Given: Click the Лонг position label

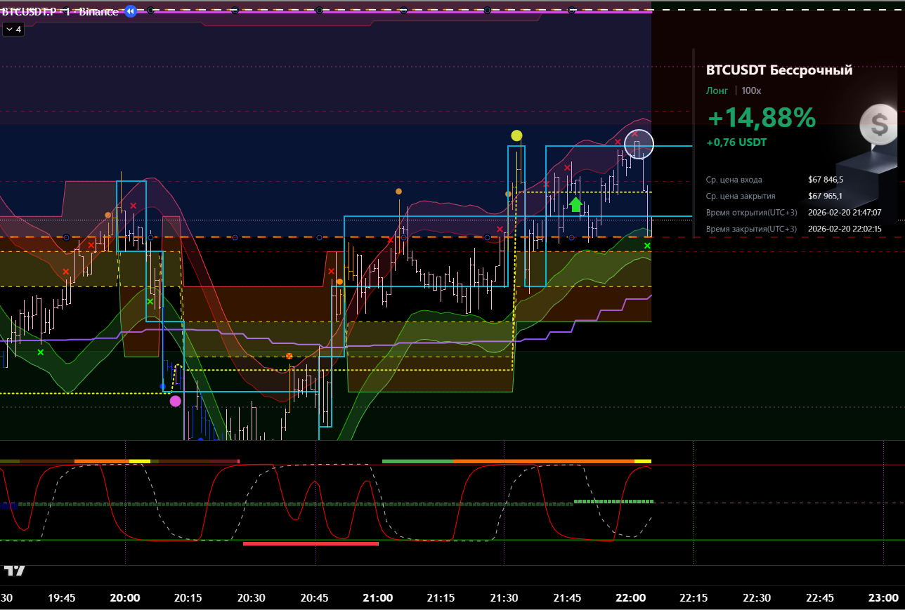Looking at the screenshot, I should [x=717, y=91].
